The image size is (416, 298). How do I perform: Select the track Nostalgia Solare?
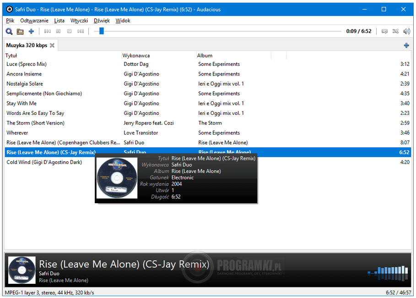pos(208,84)
